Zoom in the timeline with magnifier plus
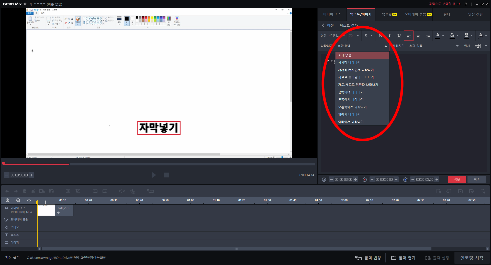The height and width of the screenshot is (265, 491). [x=8, y=200]
